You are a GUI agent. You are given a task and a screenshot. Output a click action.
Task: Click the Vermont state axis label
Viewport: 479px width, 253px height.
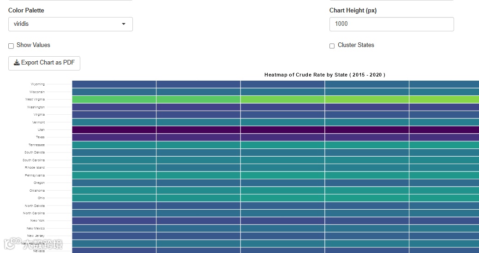point(38,123)
